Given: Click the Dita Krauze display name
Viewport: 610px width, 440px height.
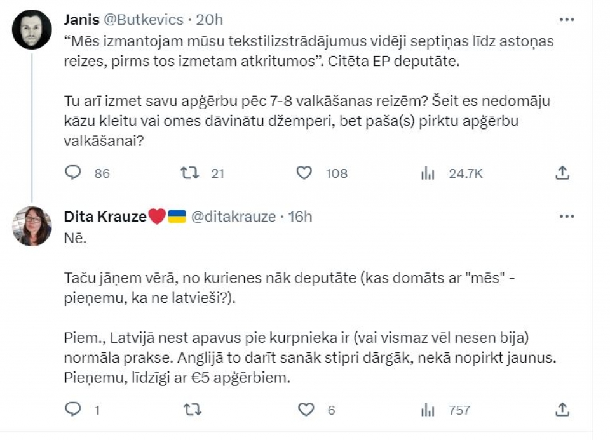Looking at the screenshot, I should click(x=105, y=217).
